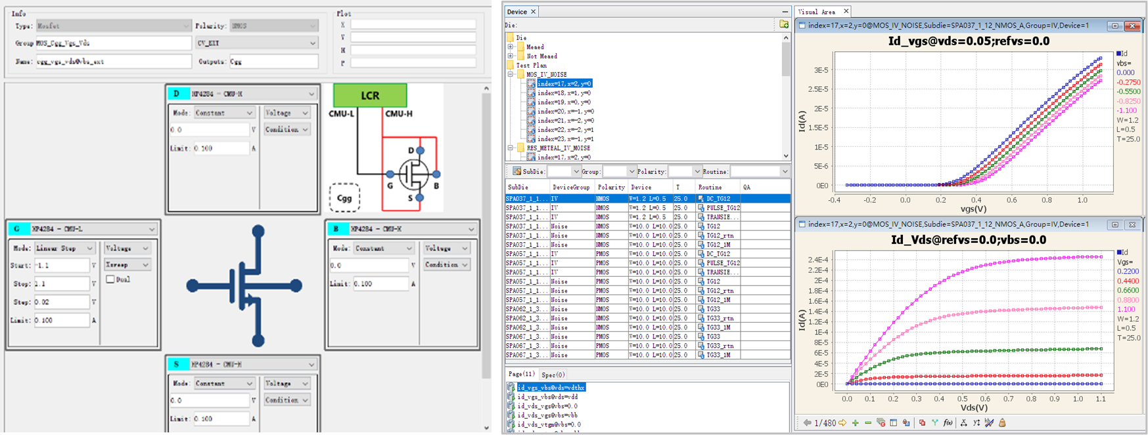Click the G terminal Start voltage field

pos(61,265)
